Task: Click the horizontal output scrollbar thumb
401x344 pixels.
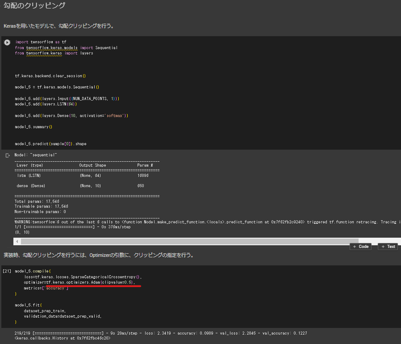Action: pos(179,241)
